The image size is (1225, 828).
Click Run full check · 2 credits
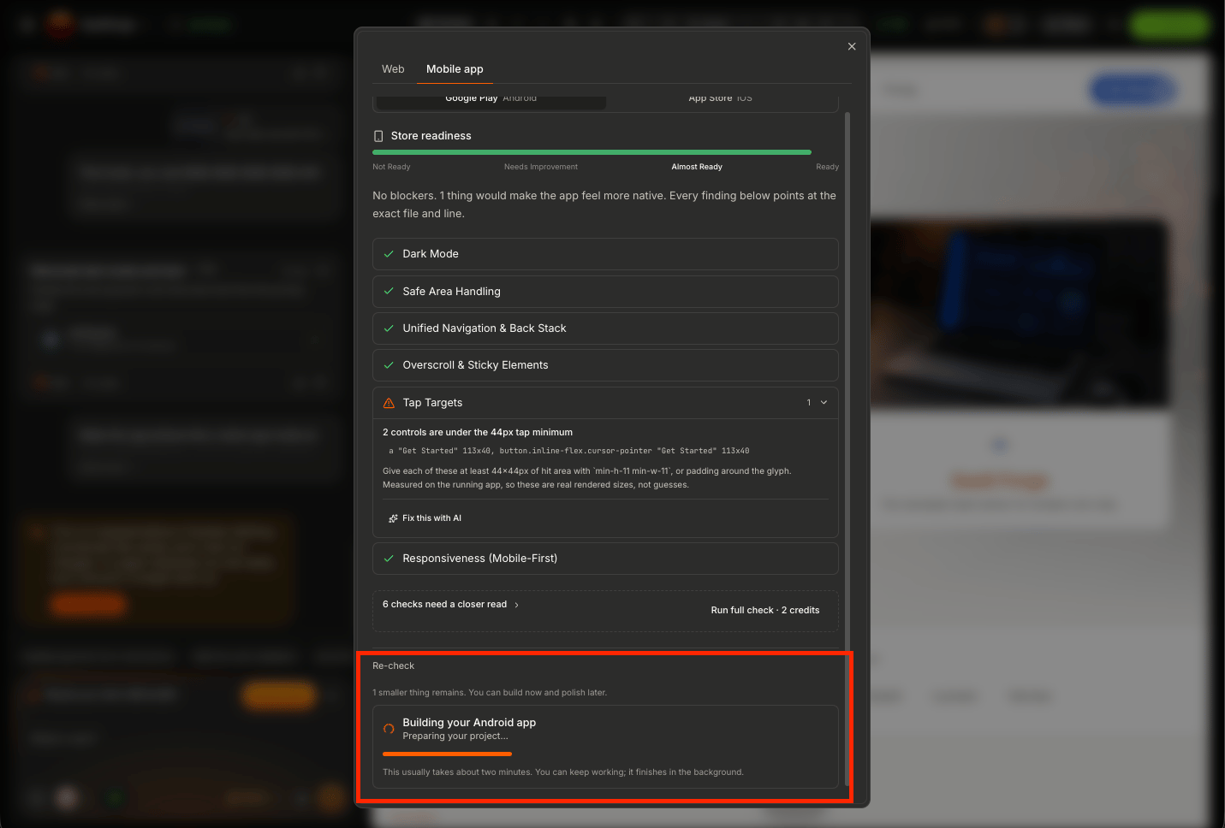click(765, 611)
